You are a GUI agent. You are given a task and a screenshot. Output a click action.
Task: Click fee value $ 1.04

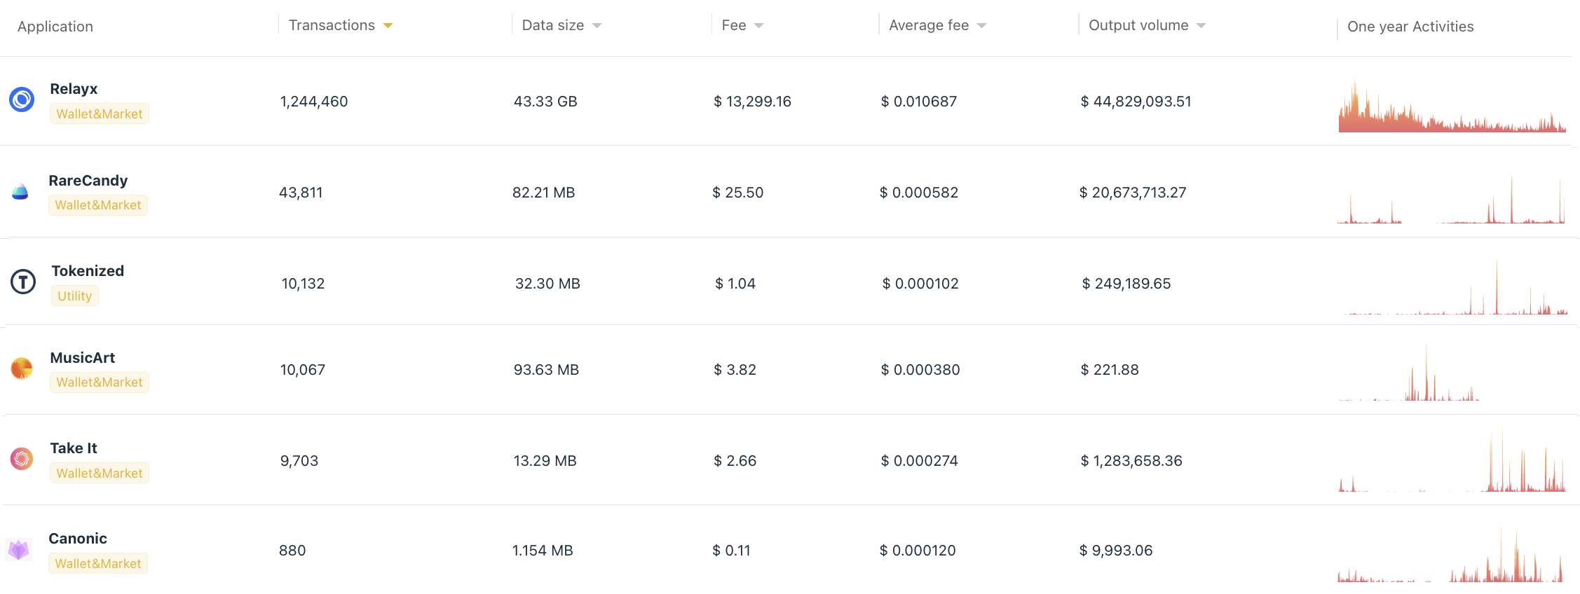[x=735, y=284]
